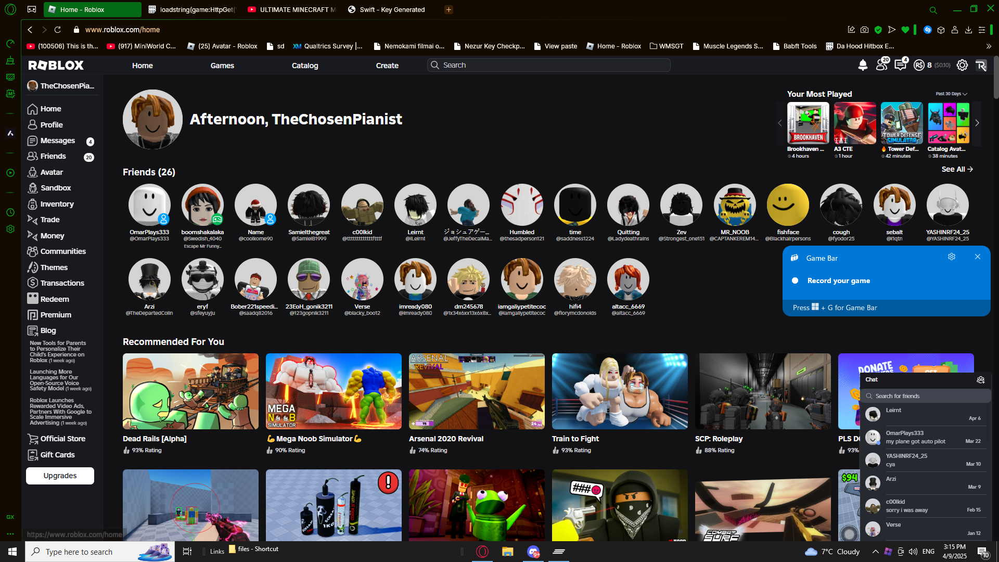Open Arsenal 2020 Revival thumbnail
This screenshot has height=562, width=999.
pos(477,391)
